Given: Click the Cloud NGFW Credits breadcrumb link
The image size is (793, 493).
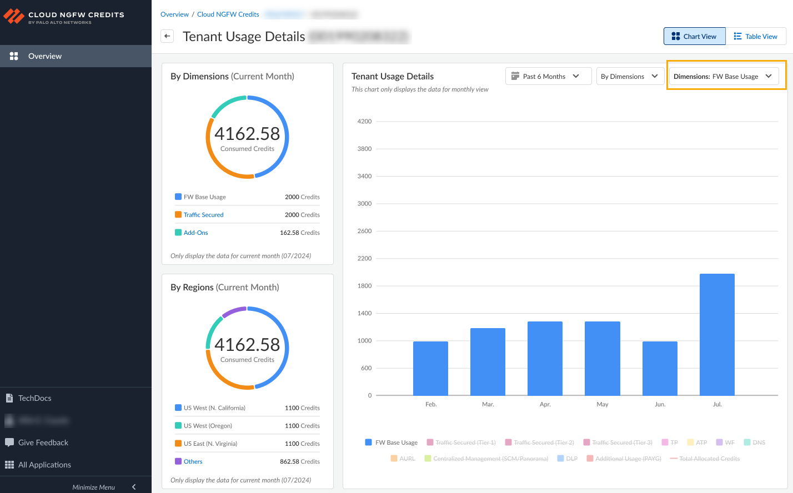Looking at the screenshot, I should click(x=228, y=14).
